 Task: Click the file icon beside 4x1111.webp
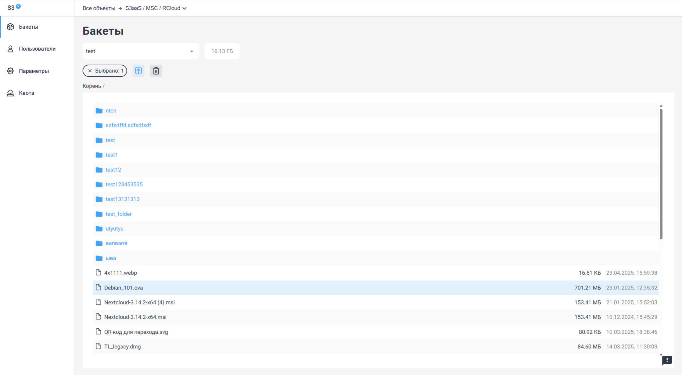click(x=98, y=272)
